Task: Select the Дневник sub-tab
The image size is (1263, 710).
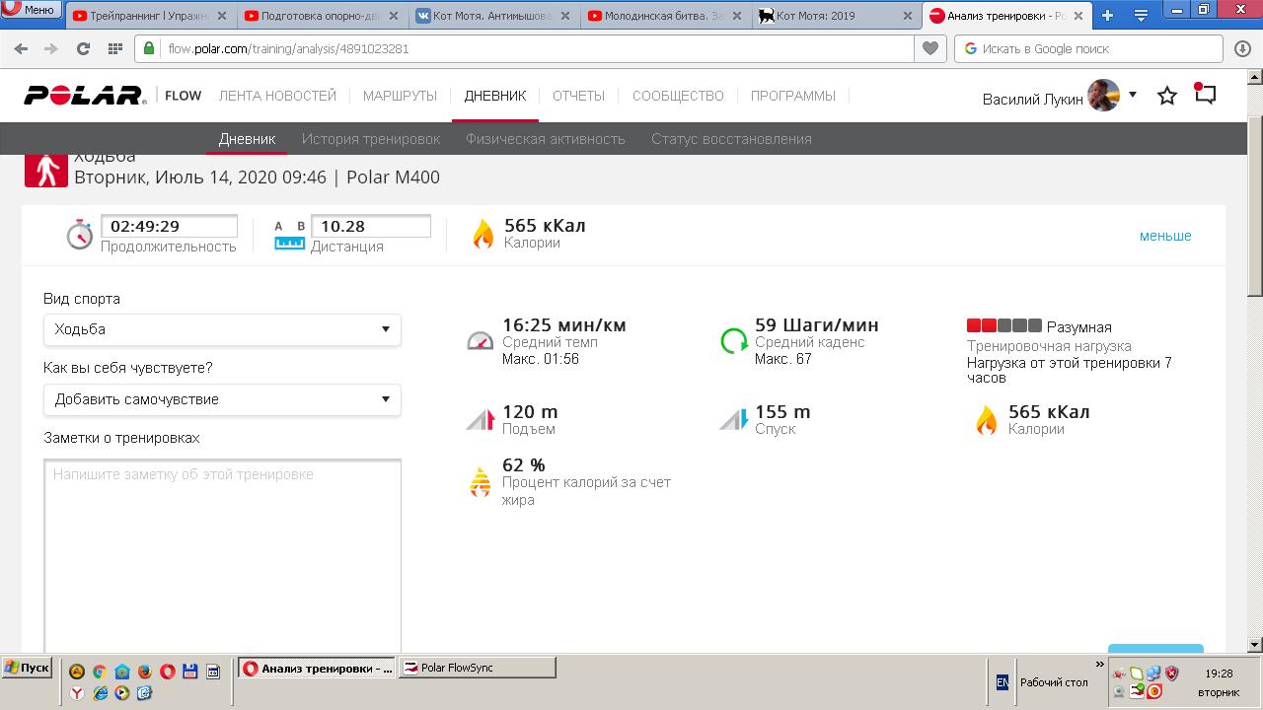Action: [247, 139]
